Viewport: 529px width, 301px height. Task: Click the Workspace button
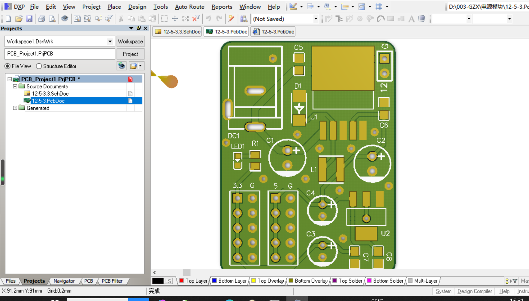coord(130,41)
